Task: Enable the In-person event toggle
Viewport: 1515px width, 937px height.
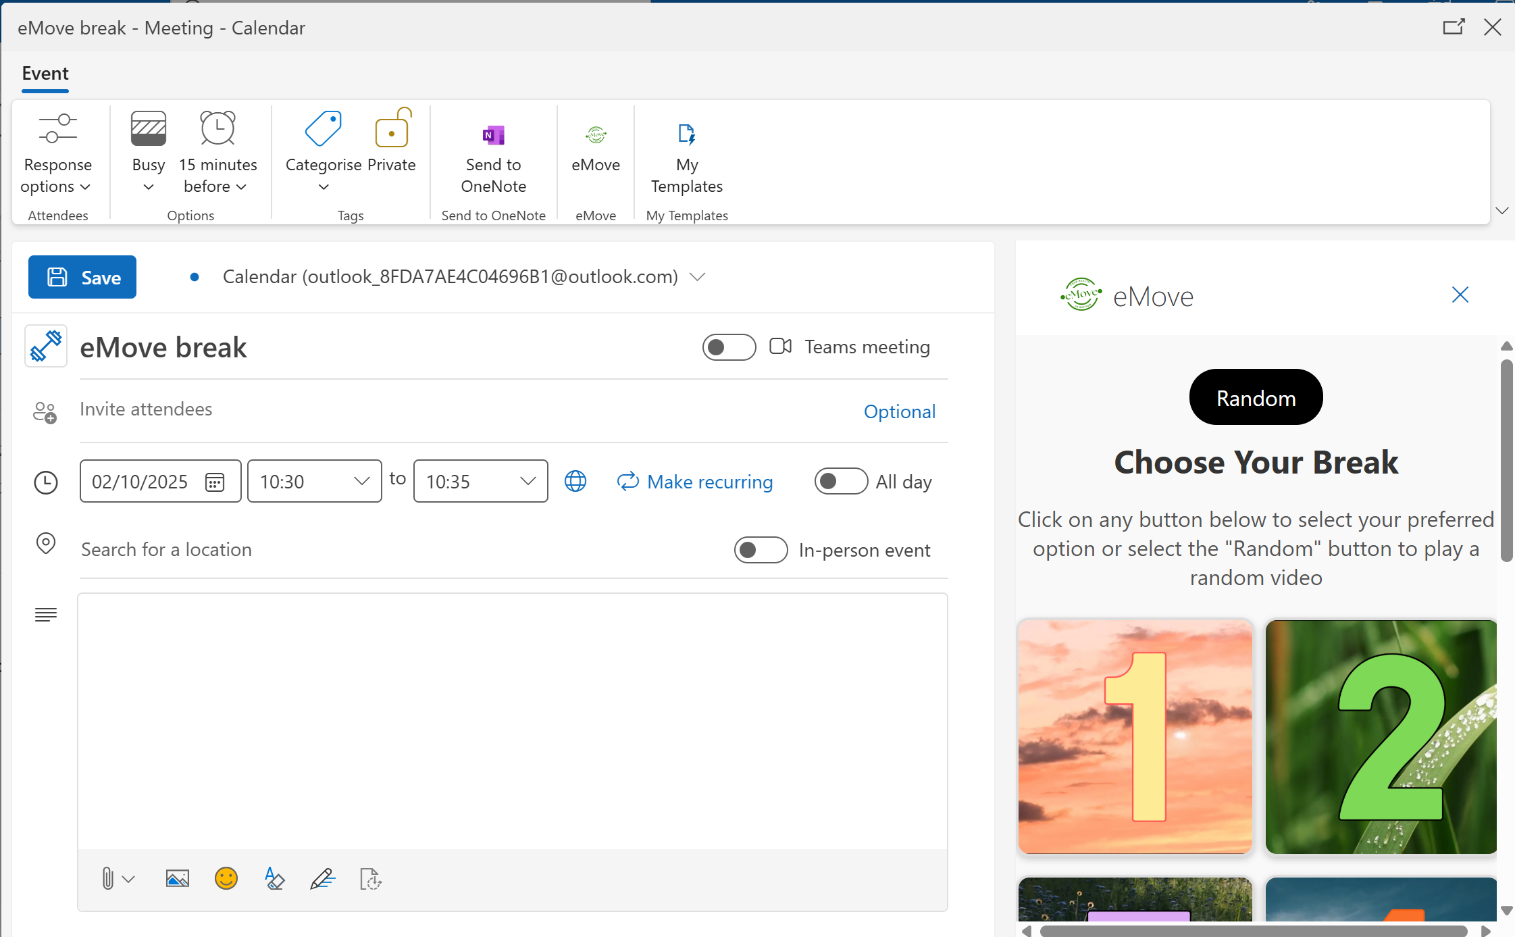Action: 760,550
